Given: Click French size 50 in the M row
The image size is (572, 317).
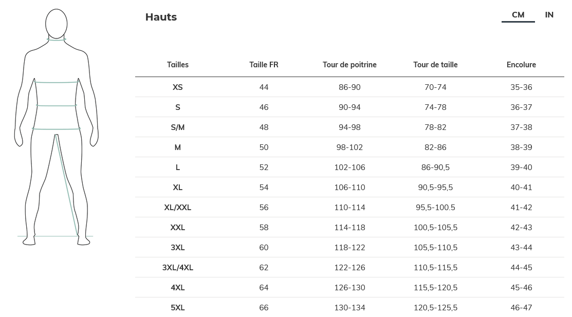Looking at the screenshot, I should (264, 147).
